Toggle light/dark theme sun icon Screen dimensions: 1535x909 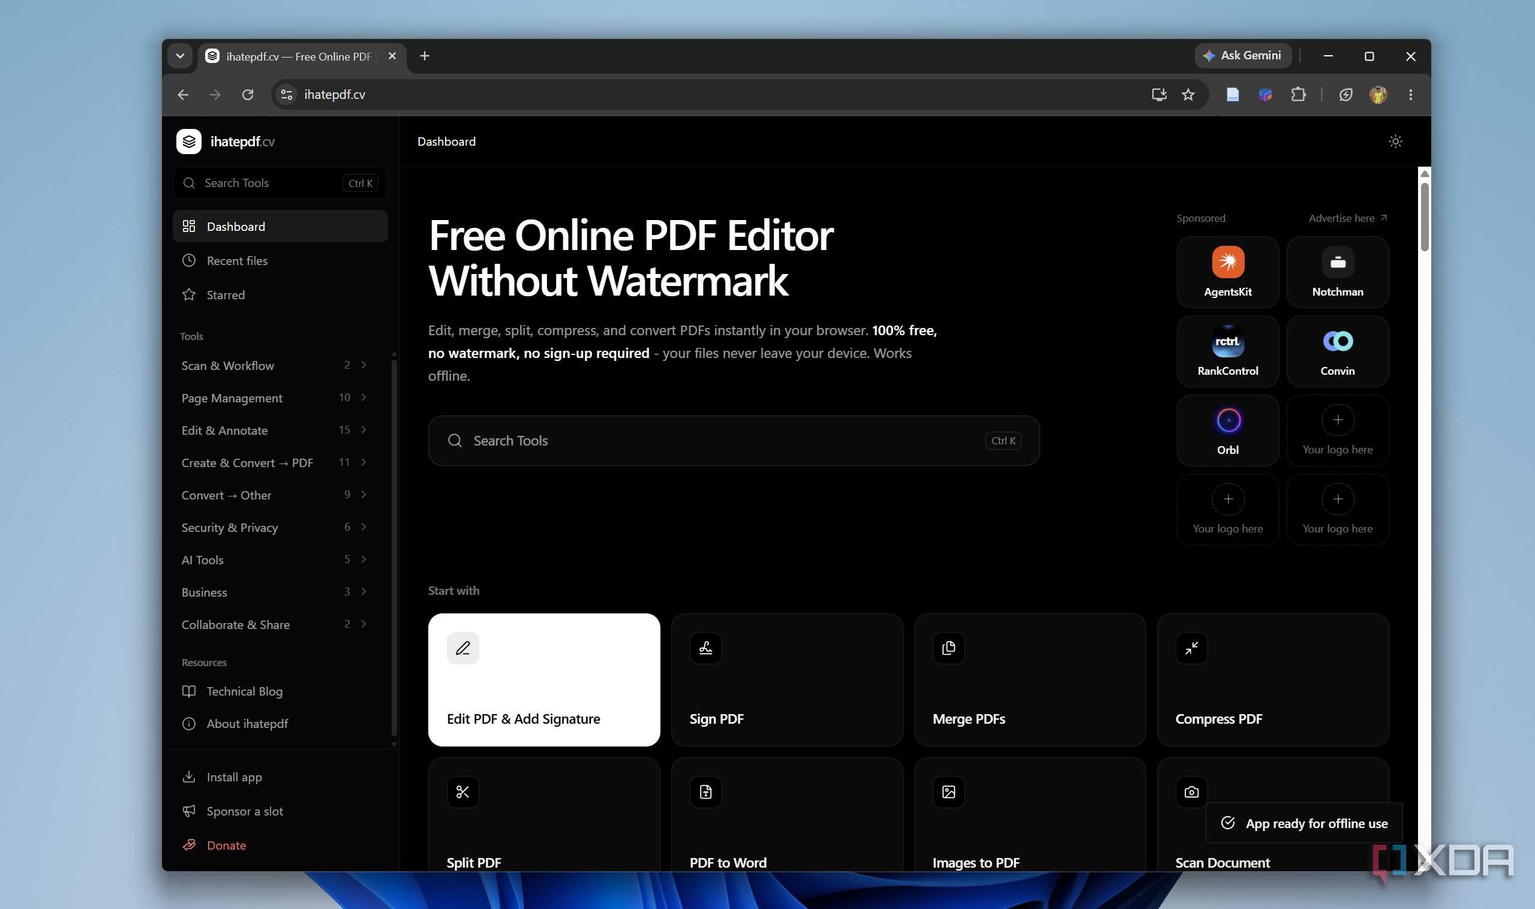1395,142
